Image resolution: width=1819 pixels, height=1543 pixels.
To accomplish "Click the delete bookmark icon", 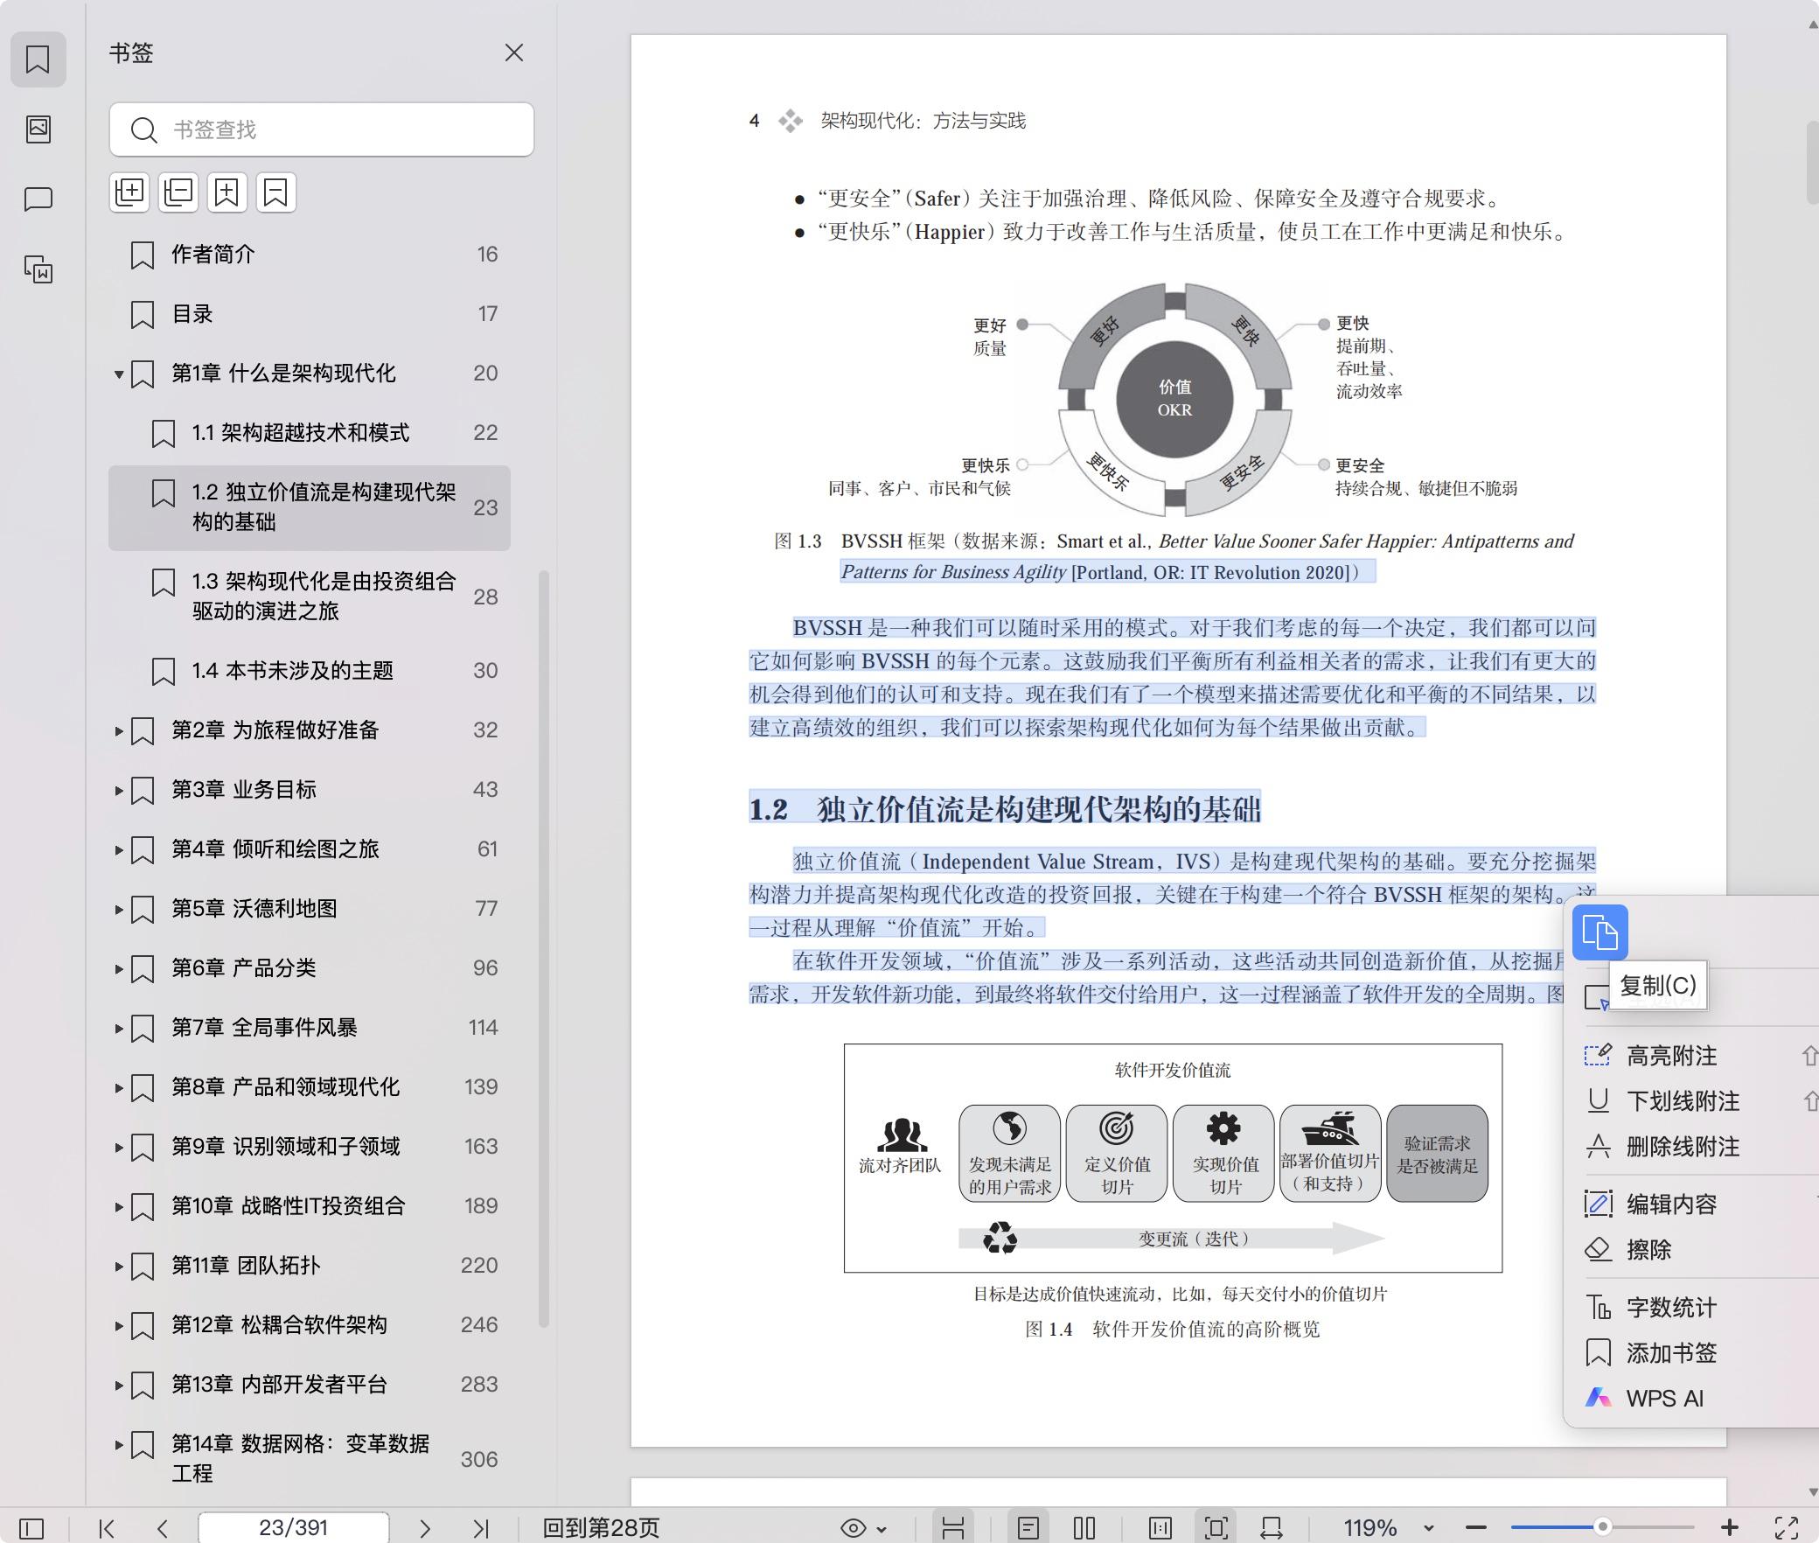I will 275,192.
